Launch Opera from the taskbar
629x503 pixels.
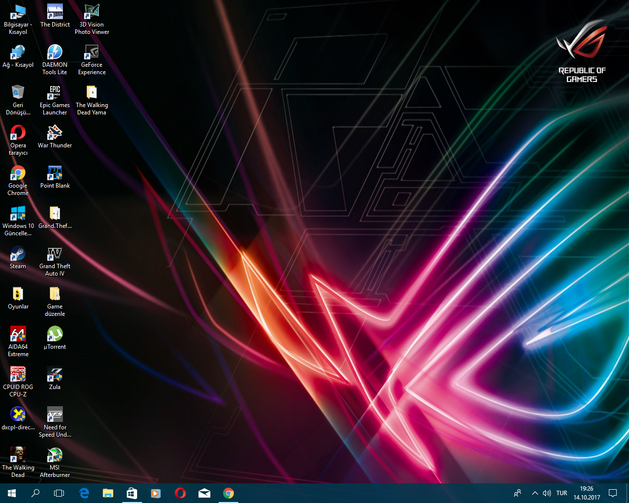180,493
